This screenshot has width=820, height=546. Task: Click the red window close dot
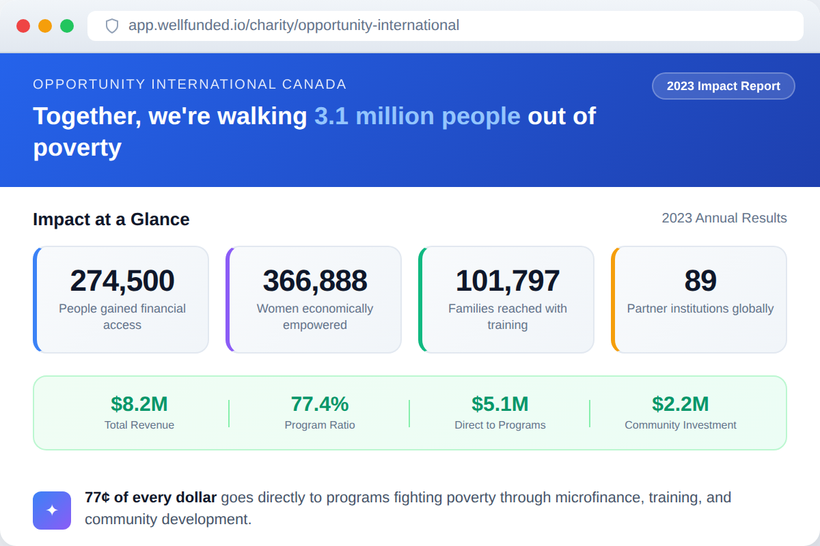click(x=23, y=26)
